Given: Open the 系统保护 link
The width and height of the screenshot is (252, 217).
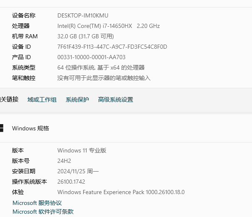Looking at the screenshot, I should pos(77,100).
